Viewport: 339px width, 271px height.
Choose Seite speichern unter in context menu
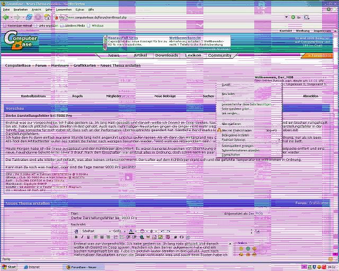pyautogui.click(x=249, y=109)
